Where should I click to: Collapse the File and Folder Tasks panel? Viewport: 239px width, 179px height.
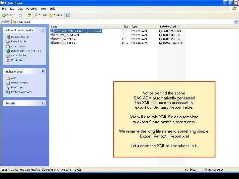(x=43, y=30)
